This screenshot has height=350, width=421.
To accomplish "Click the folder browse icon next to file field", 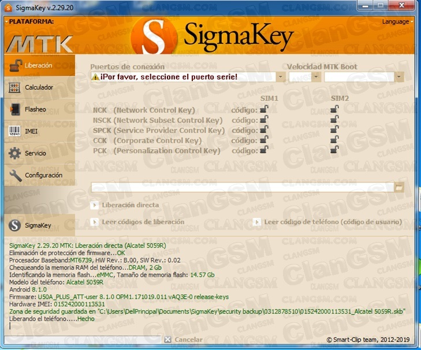I will coord(399,187).
